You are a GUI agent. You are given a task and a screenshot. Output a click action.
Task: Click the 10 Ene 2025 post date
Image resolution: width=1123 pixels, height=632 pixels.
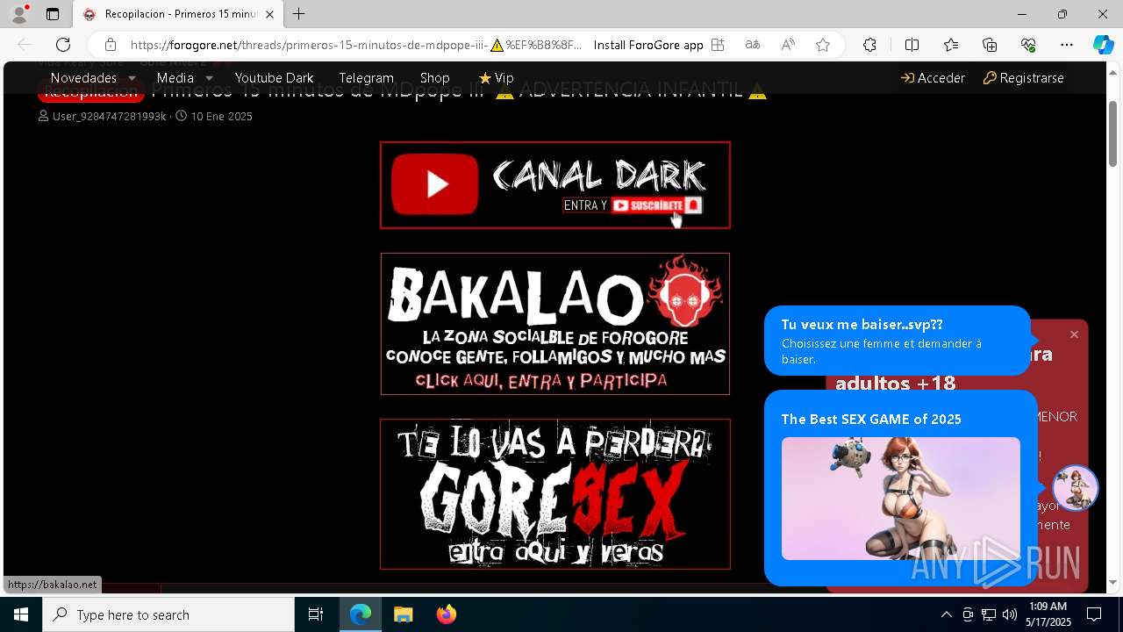click(x=221, y=116)
